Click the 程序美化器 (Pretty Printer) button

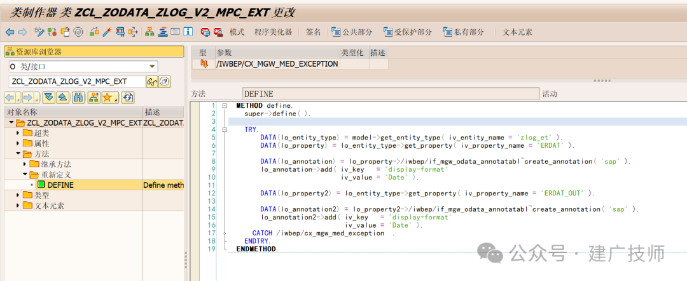(x=273, y=32)
